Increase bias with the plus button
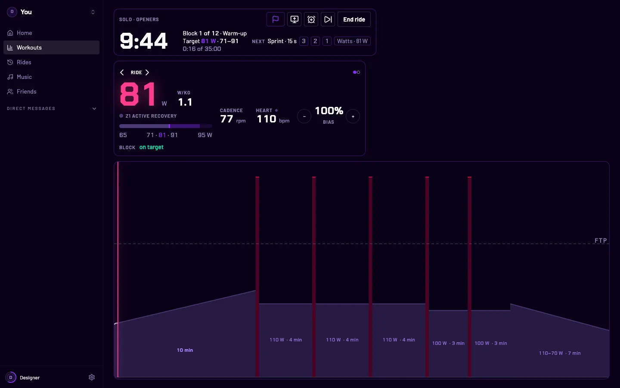This screenshot has width=620, height=388. [x=353, y=116]
